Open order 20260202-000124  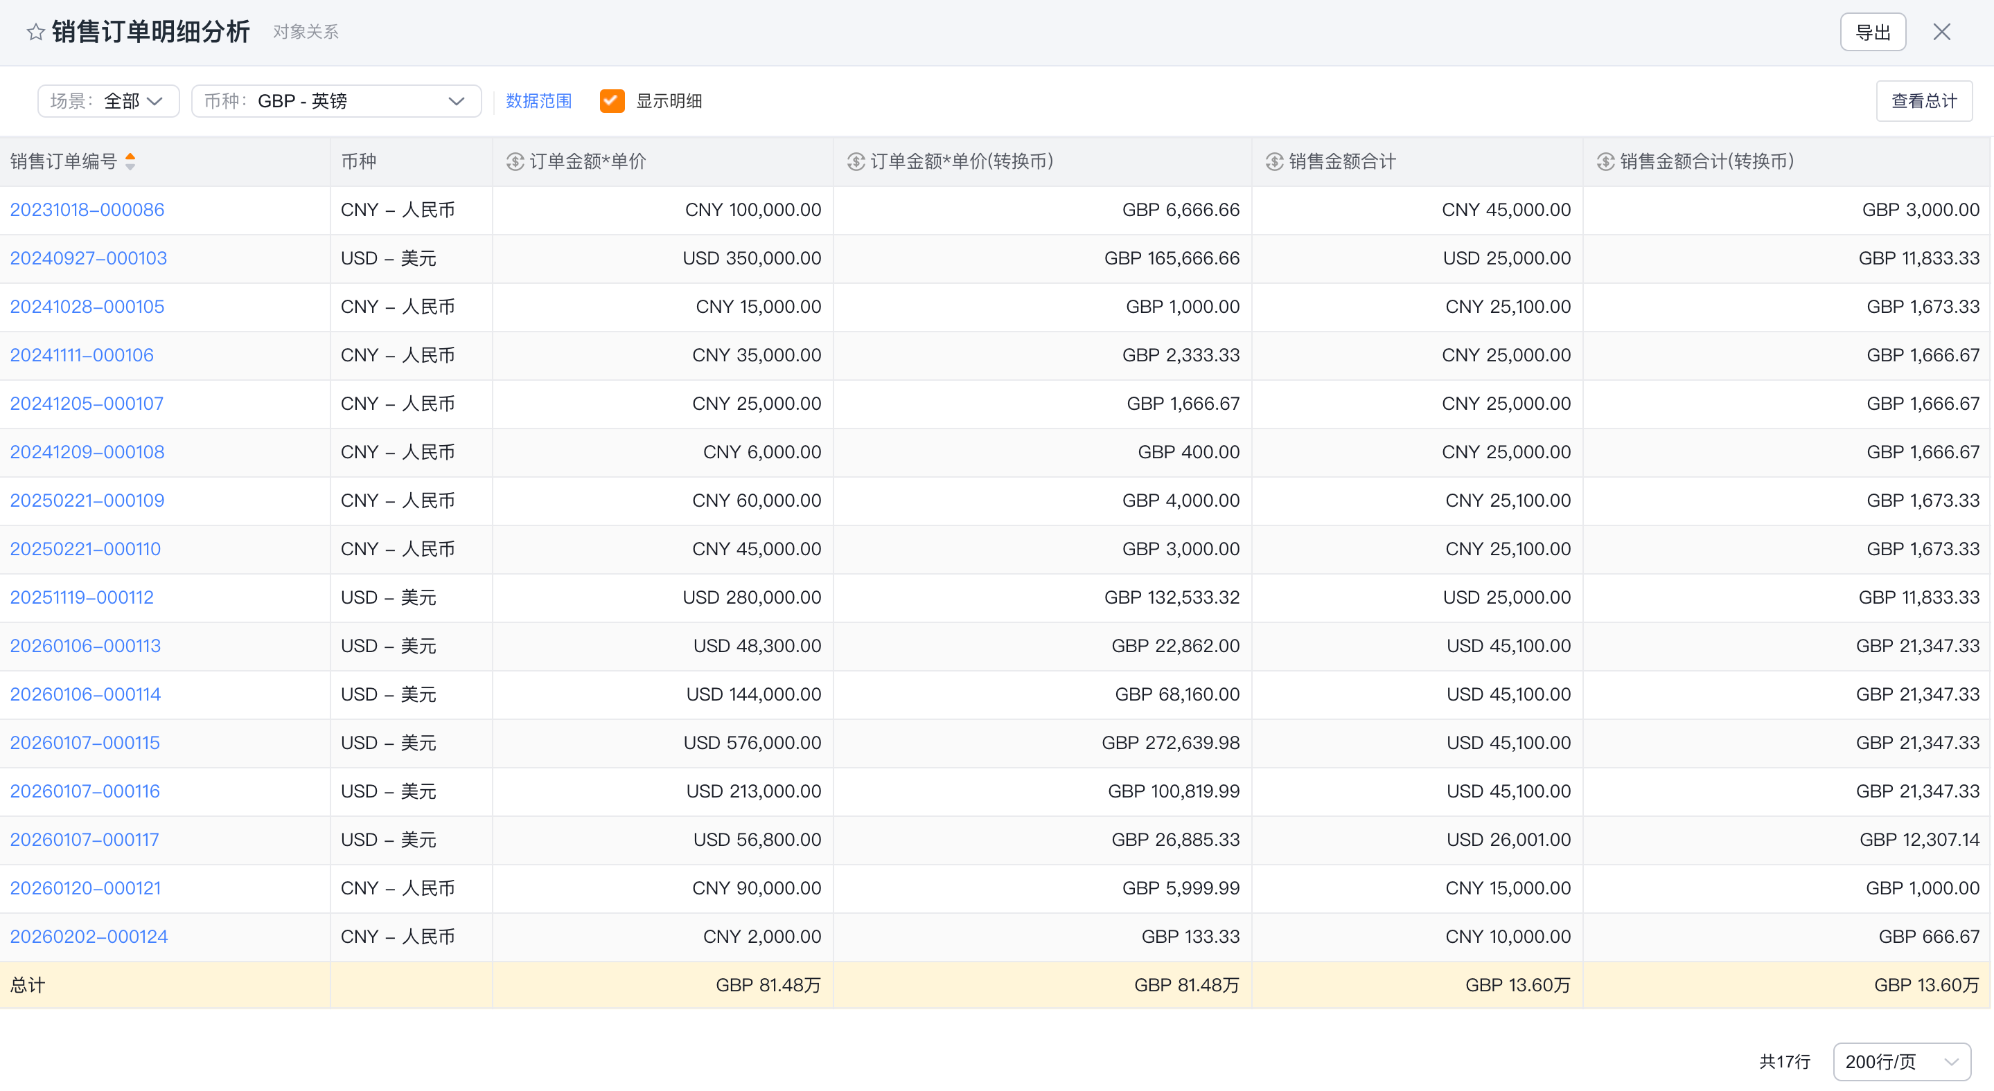(x=89, y=937)
